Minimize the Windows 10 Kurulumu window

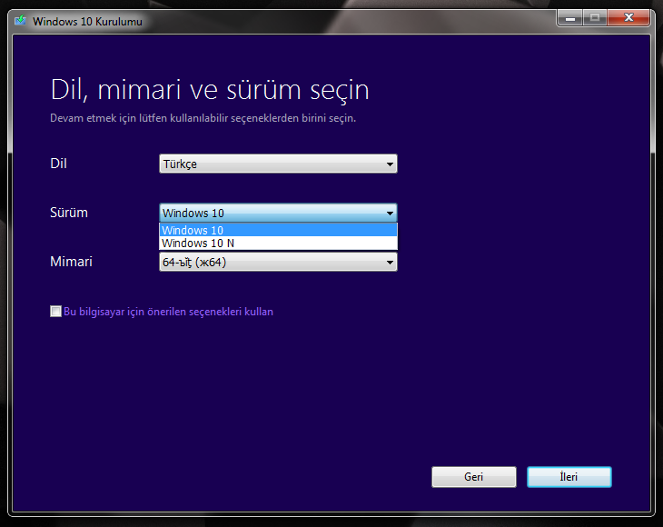tap(570, 18)
